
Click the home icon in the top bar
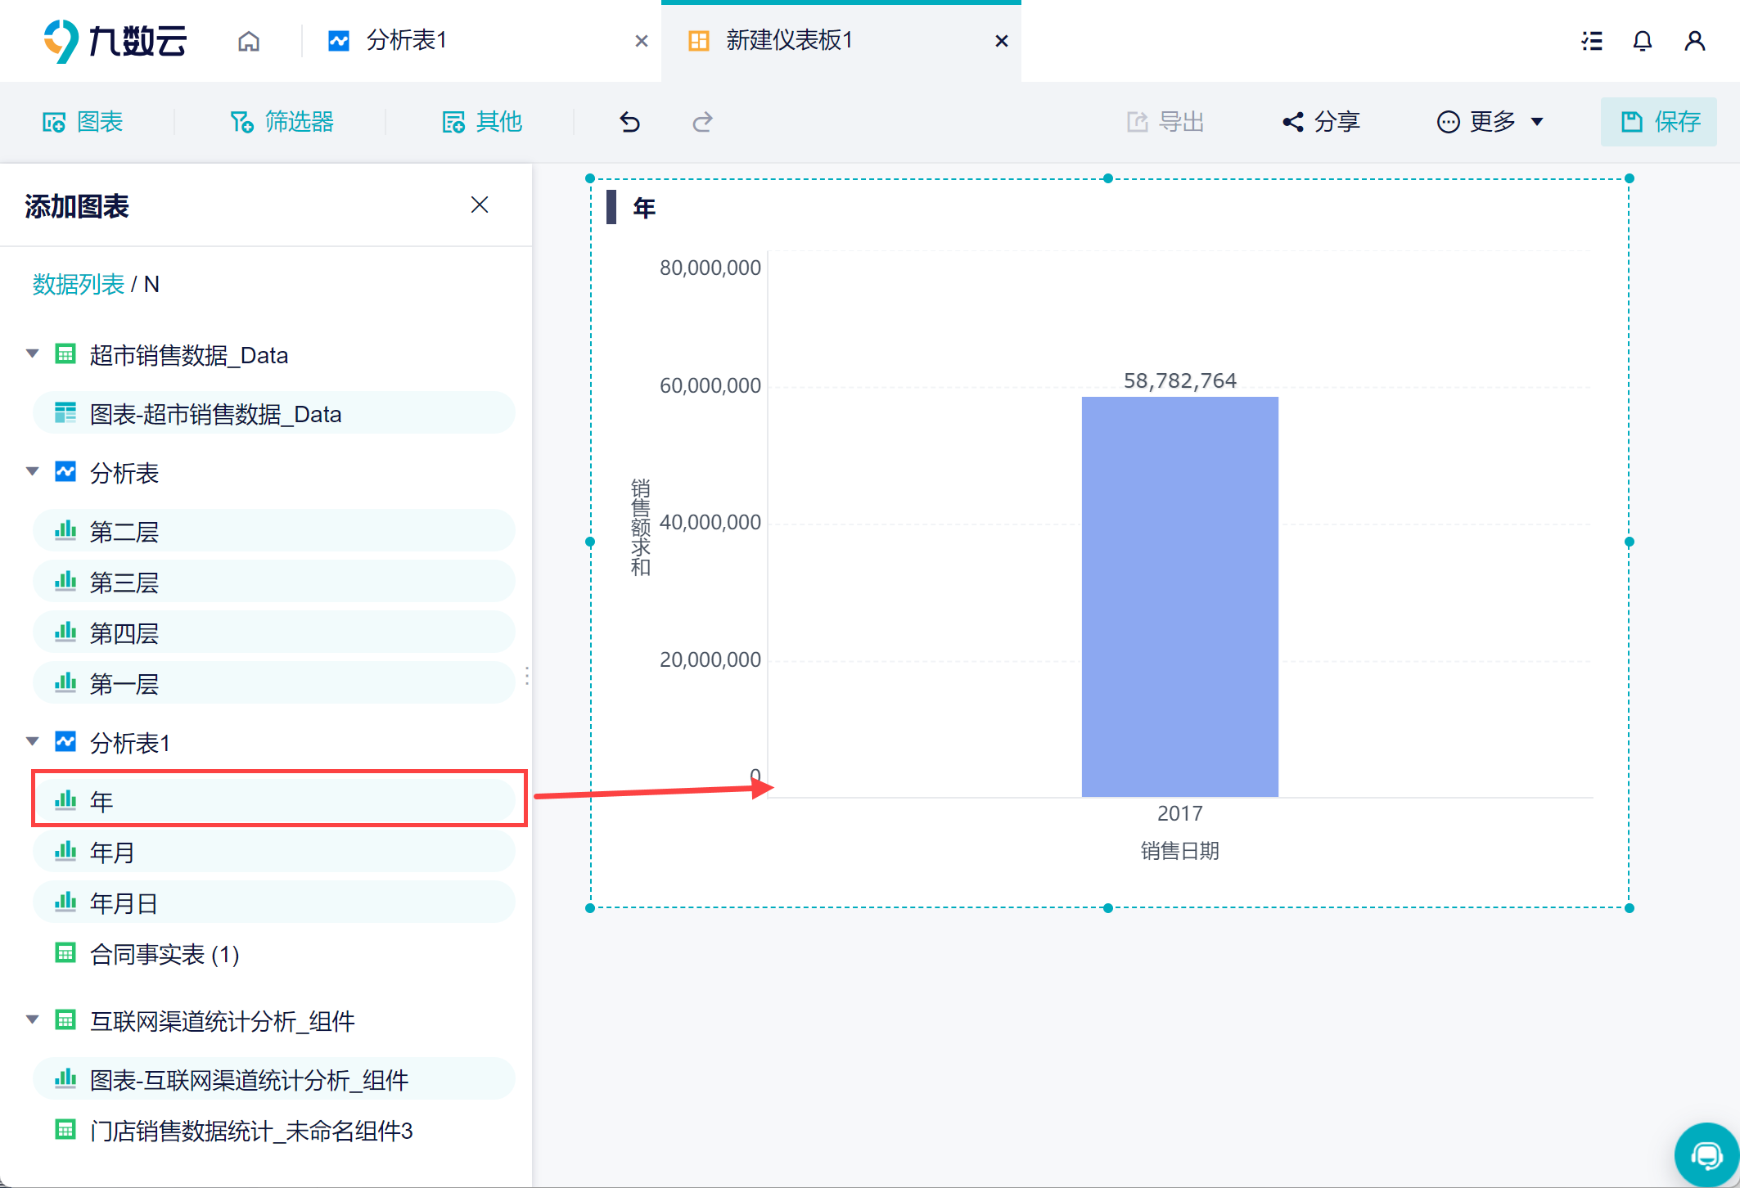(249, 41)
